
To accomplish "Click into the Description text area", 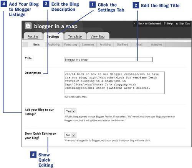I will click(114, 83).
